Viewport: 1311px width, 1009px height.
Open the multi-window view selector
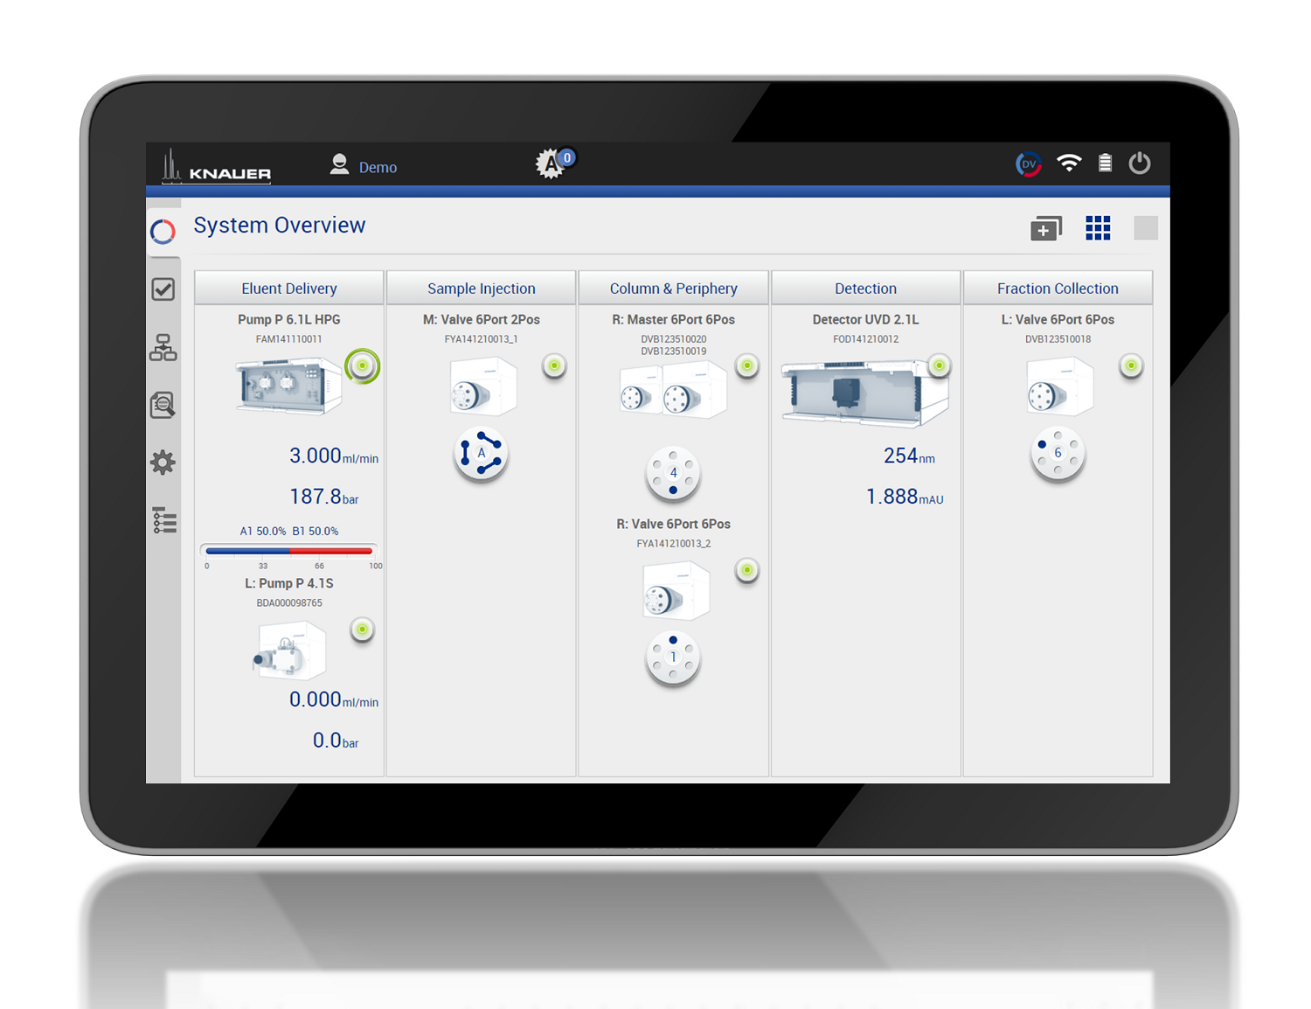1045,227
